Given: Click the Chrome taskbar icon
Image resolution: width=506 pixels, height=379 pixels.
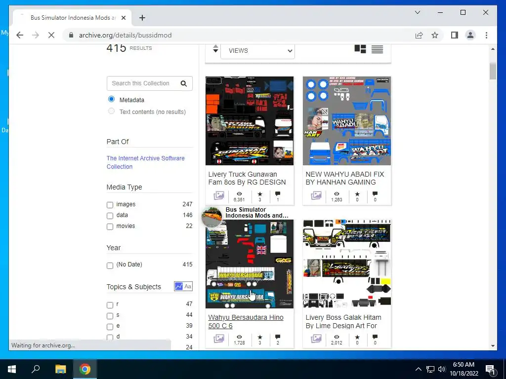Looking at the screenshot, I should tap(85, 369).
